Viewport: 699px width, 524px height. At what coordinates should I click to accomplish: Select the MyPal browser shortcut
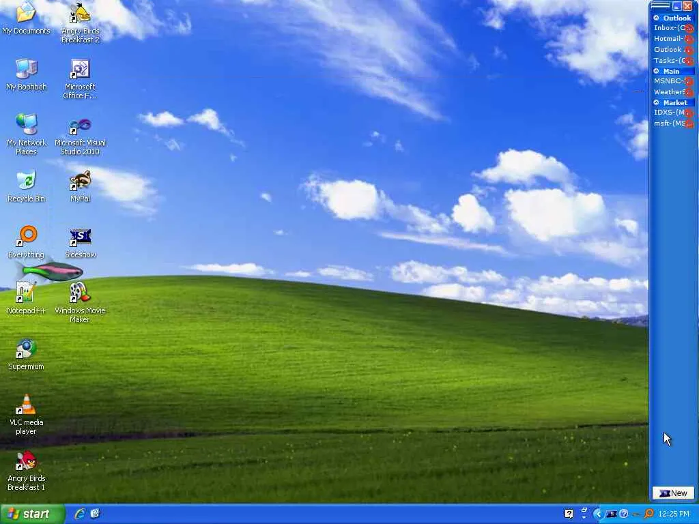(81, 186)
